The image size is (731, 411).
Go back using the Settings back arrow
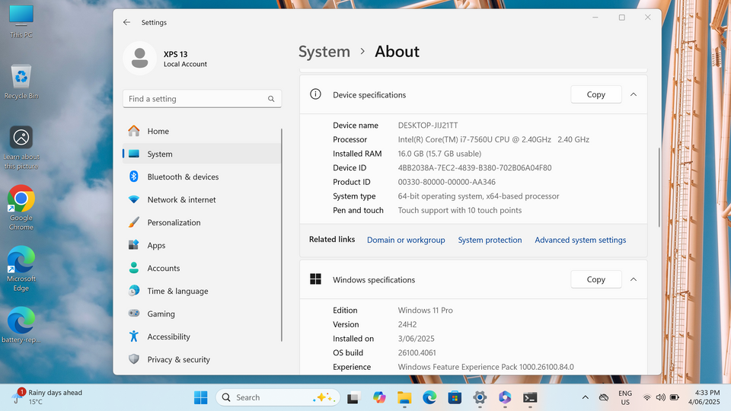point(126,22)
